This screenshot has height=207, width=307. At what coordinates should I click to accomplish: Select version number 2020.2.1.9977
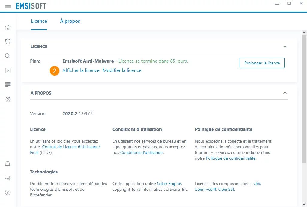(x=77, y=114)
